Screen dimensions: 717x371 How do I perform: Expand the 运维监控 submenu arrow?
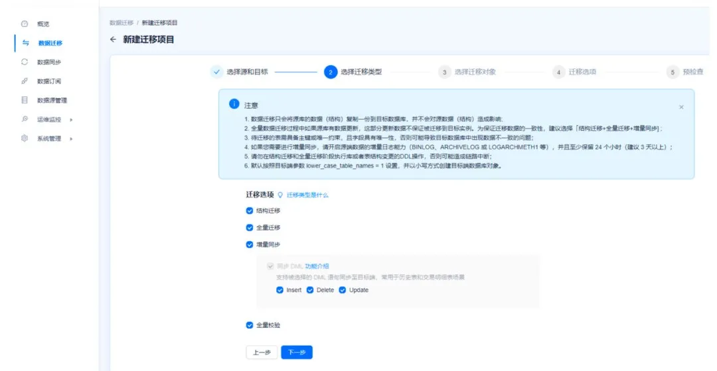(71, 120)
